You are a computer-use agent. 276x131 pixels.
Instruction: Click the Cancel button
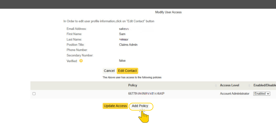pos(109,71)
